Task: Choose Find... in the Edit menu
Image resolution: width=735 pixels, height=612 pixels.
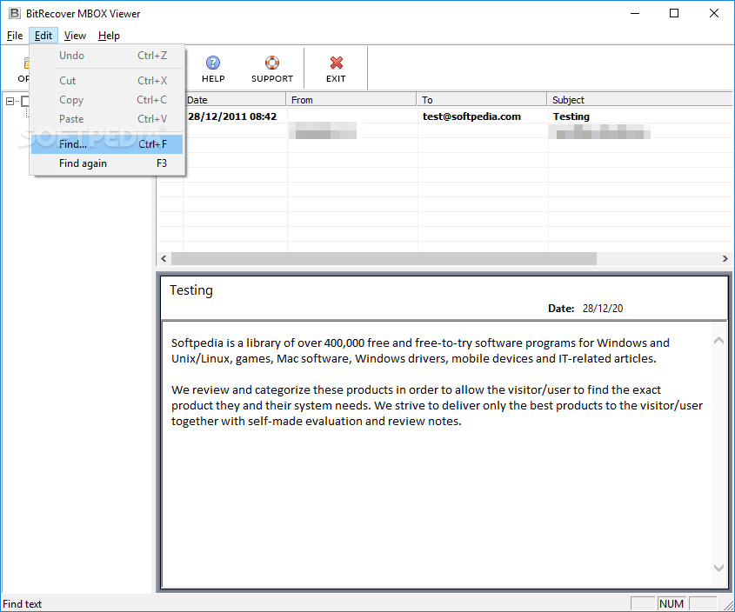Action: pos(107,144)
